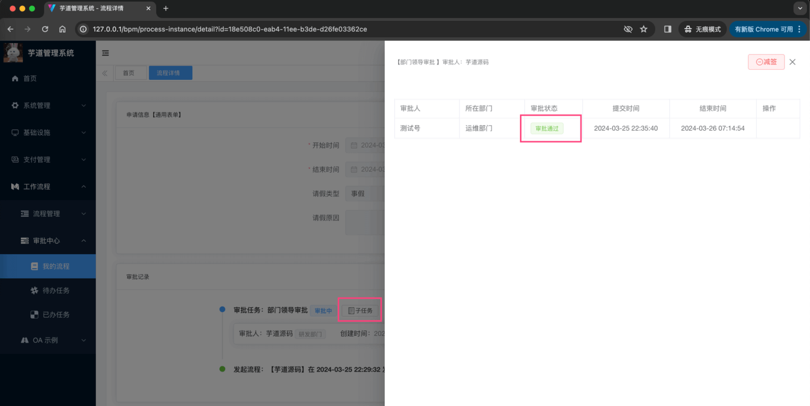
Task: Expand the 支付管理 sidebar menu
Action: (48, 159)
